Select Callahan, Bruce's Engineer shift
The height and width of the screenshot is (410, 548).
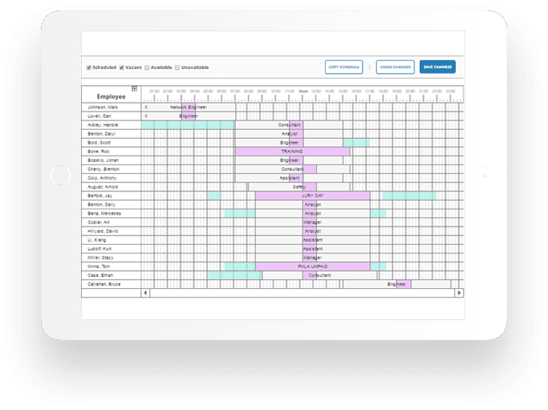click(396, 284)
